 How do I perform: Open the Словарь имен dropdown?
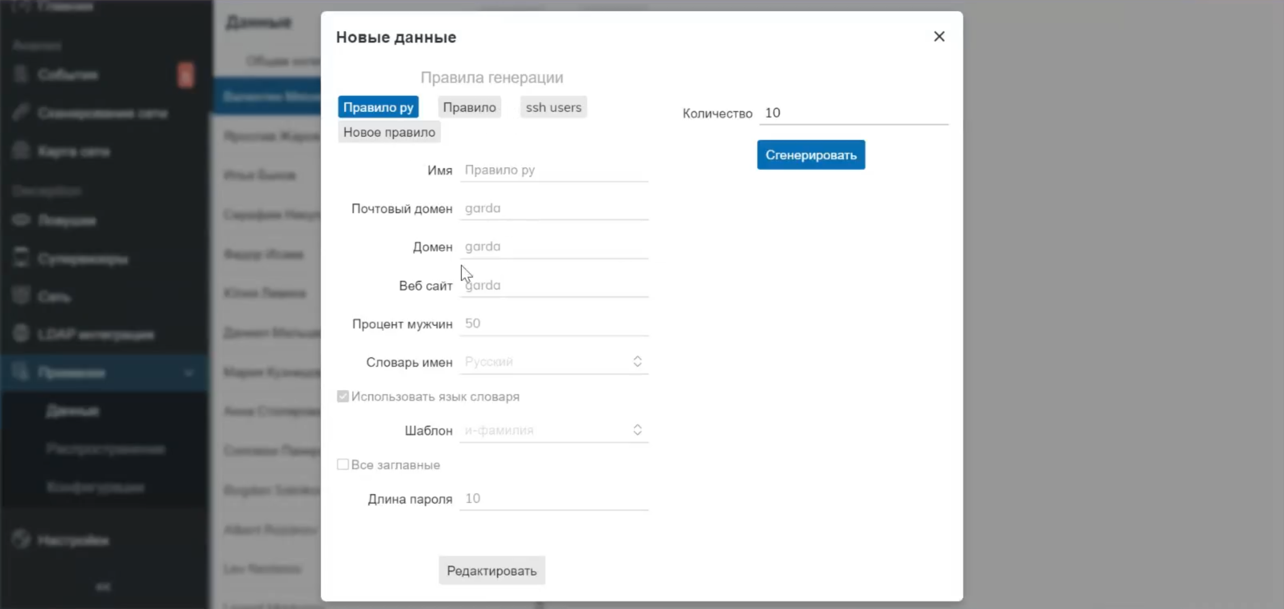[553, 362]
